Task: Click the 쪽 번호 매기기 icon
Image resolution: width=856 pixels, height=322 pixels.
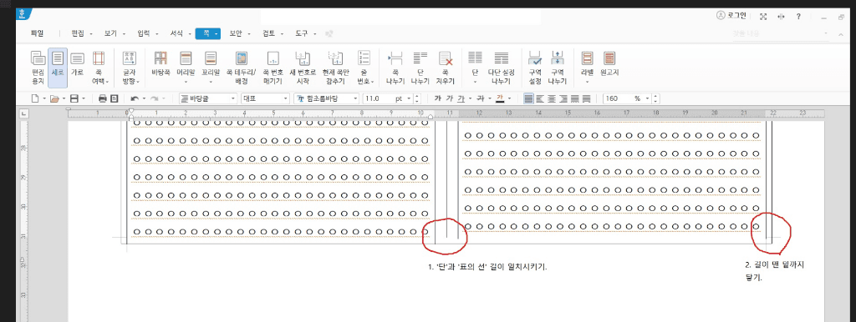Action: coord(273,68)
